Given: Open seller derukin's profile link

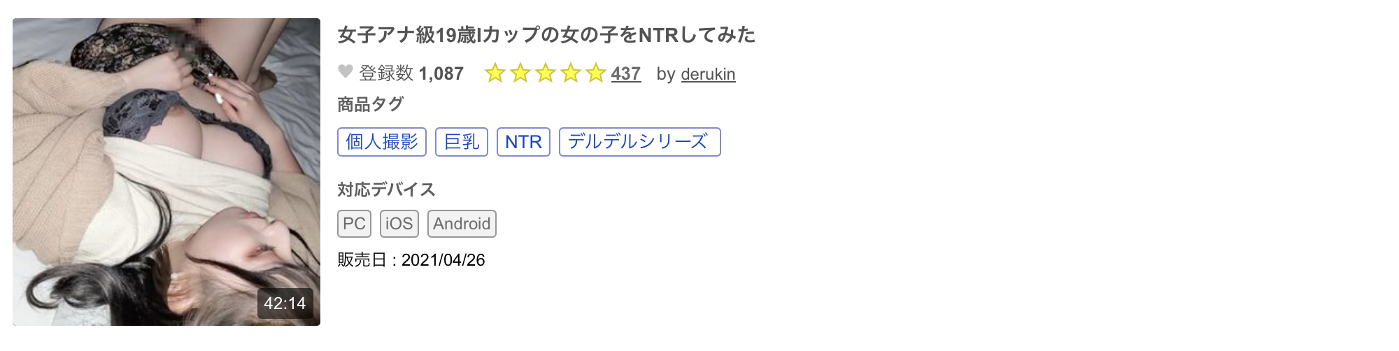Looking at the screenshot, I should tap(708, 74).
